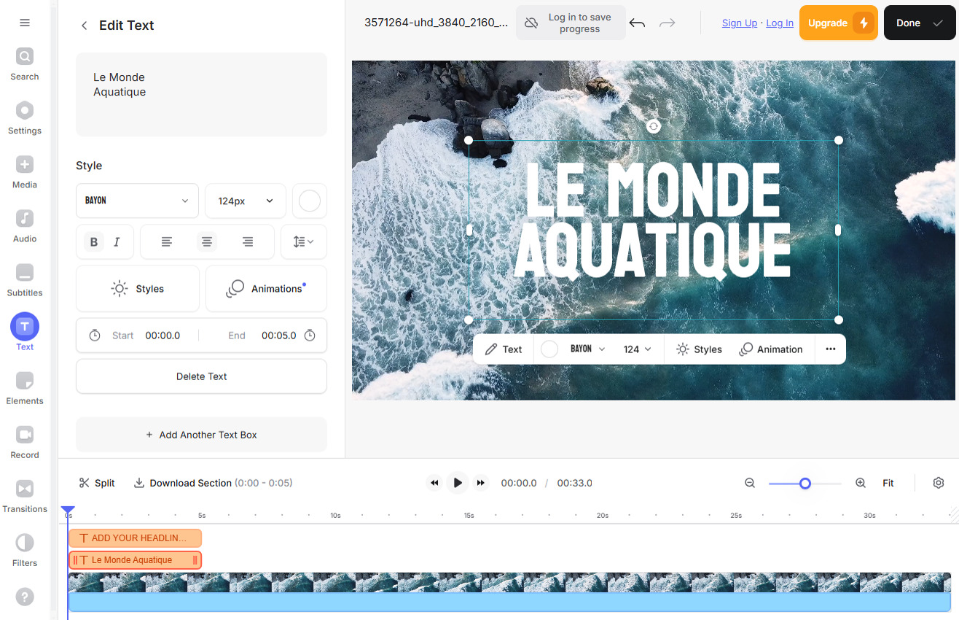Viewport: 959px width, 620px height.
Task: Toggle bold formatting on the text
Action: [93, 241]
